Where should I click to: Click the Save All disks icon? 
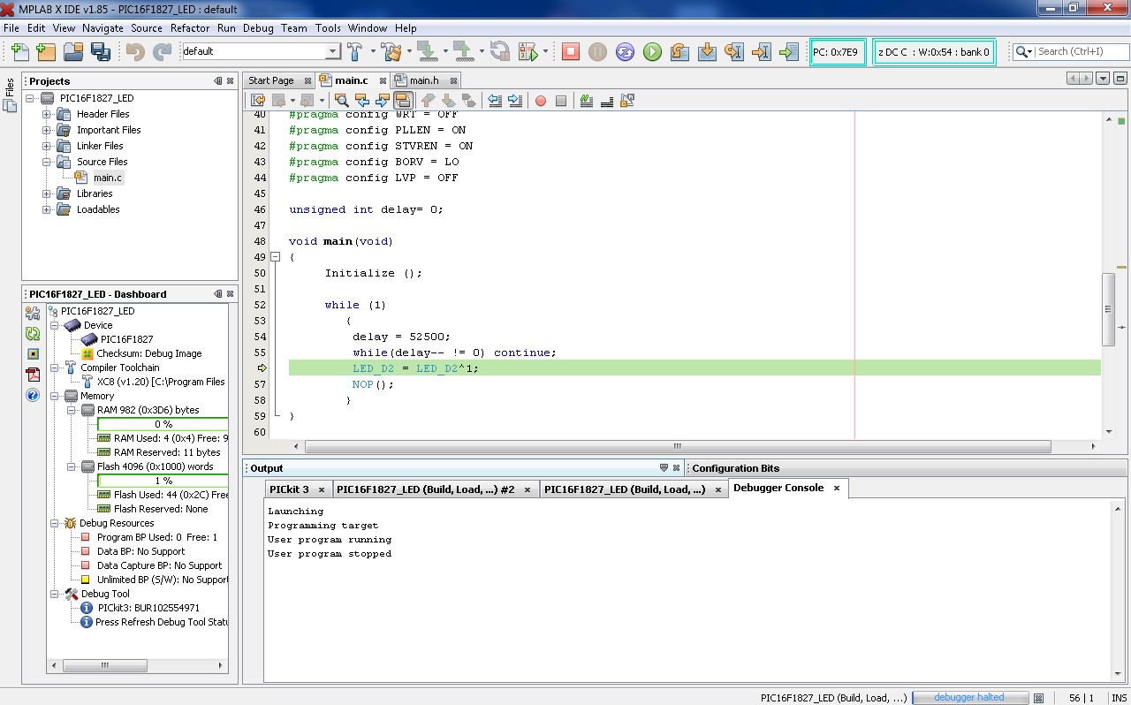click(100, 52)
